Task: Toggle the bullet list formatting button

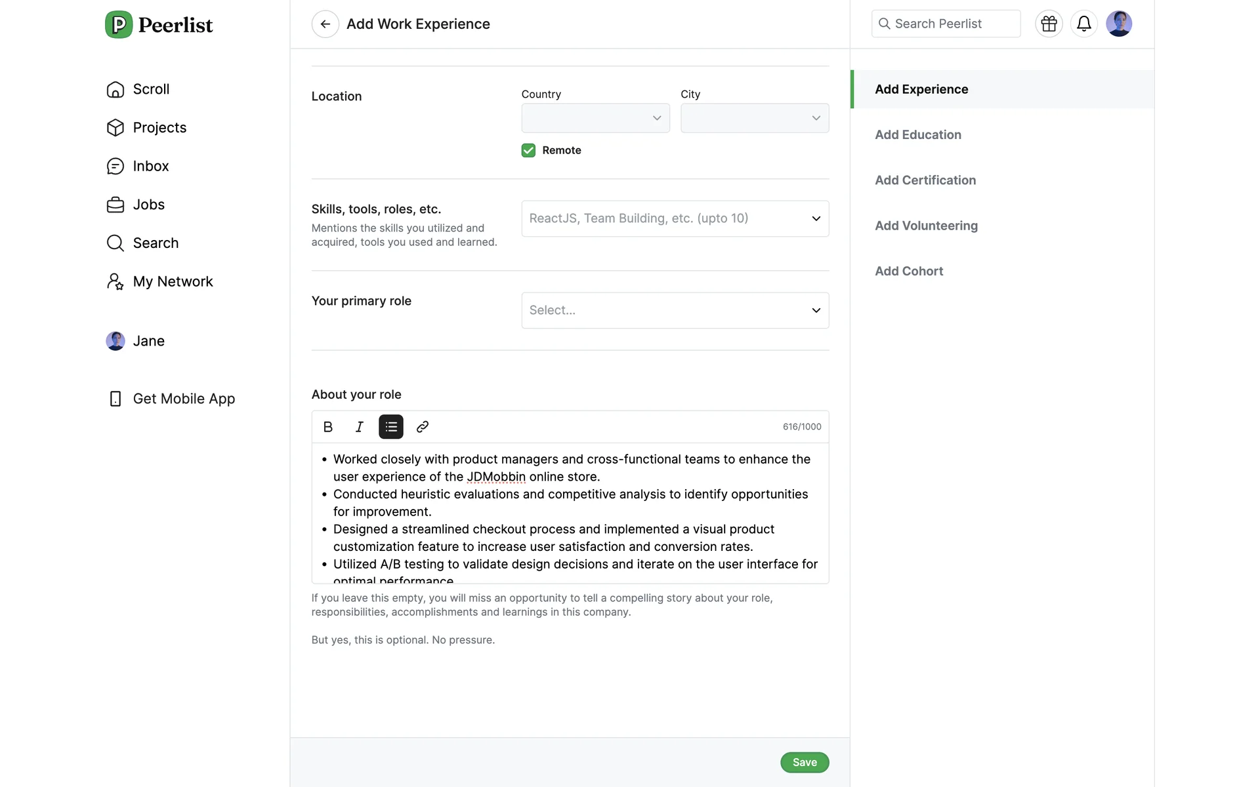Action: [x=391, y=427]
